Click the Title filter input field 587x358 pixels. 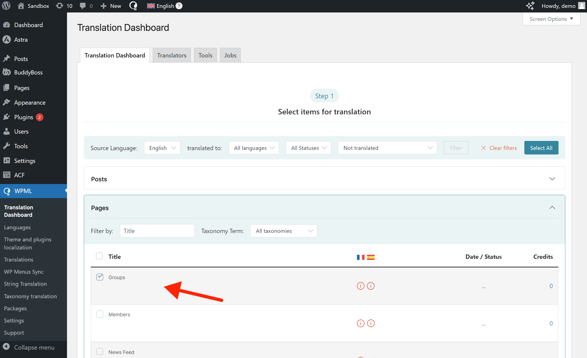pyautogui.click(x=157, y=231)
